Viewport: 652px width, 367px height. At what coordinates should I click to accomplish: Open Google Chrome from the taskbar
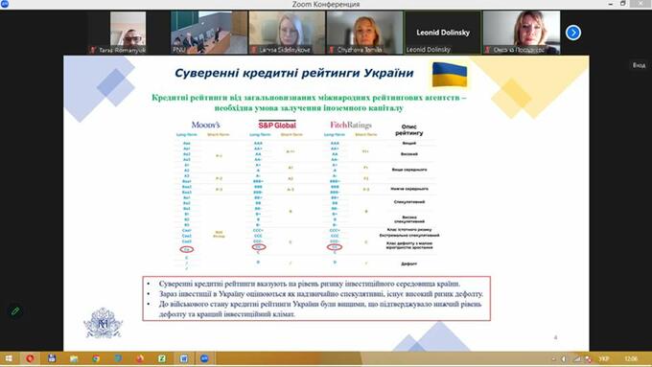click(x=96, y=358)
